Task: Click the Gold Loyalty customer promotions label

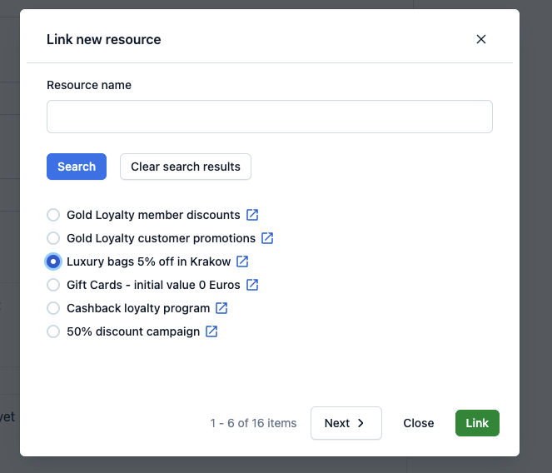Action: [162, 238]
